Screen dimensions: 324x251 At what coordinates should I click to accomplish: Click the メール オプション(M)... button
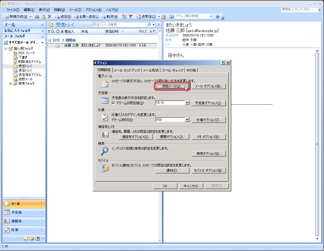[x=209, y=86]
